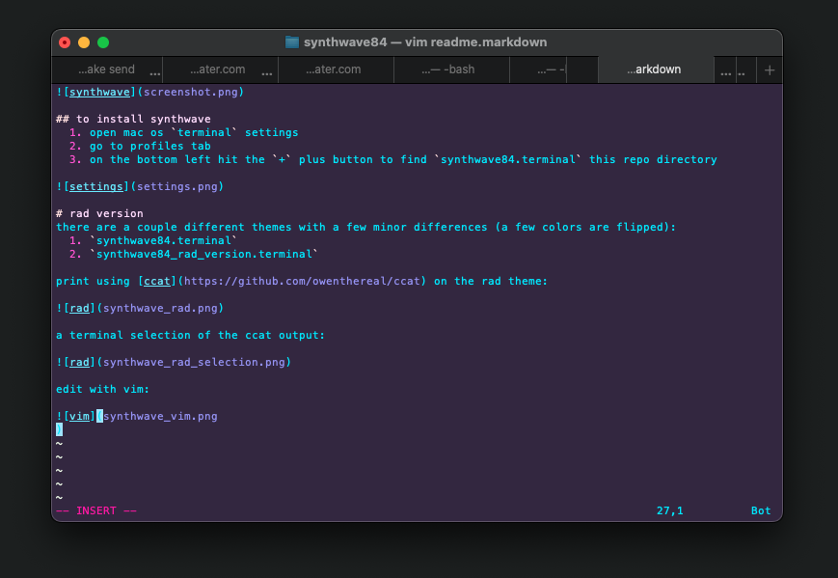Click the underlined 'ccat' link text
Image resolution: width=838 pixels, height=578 pixels.
coord(156,281)
